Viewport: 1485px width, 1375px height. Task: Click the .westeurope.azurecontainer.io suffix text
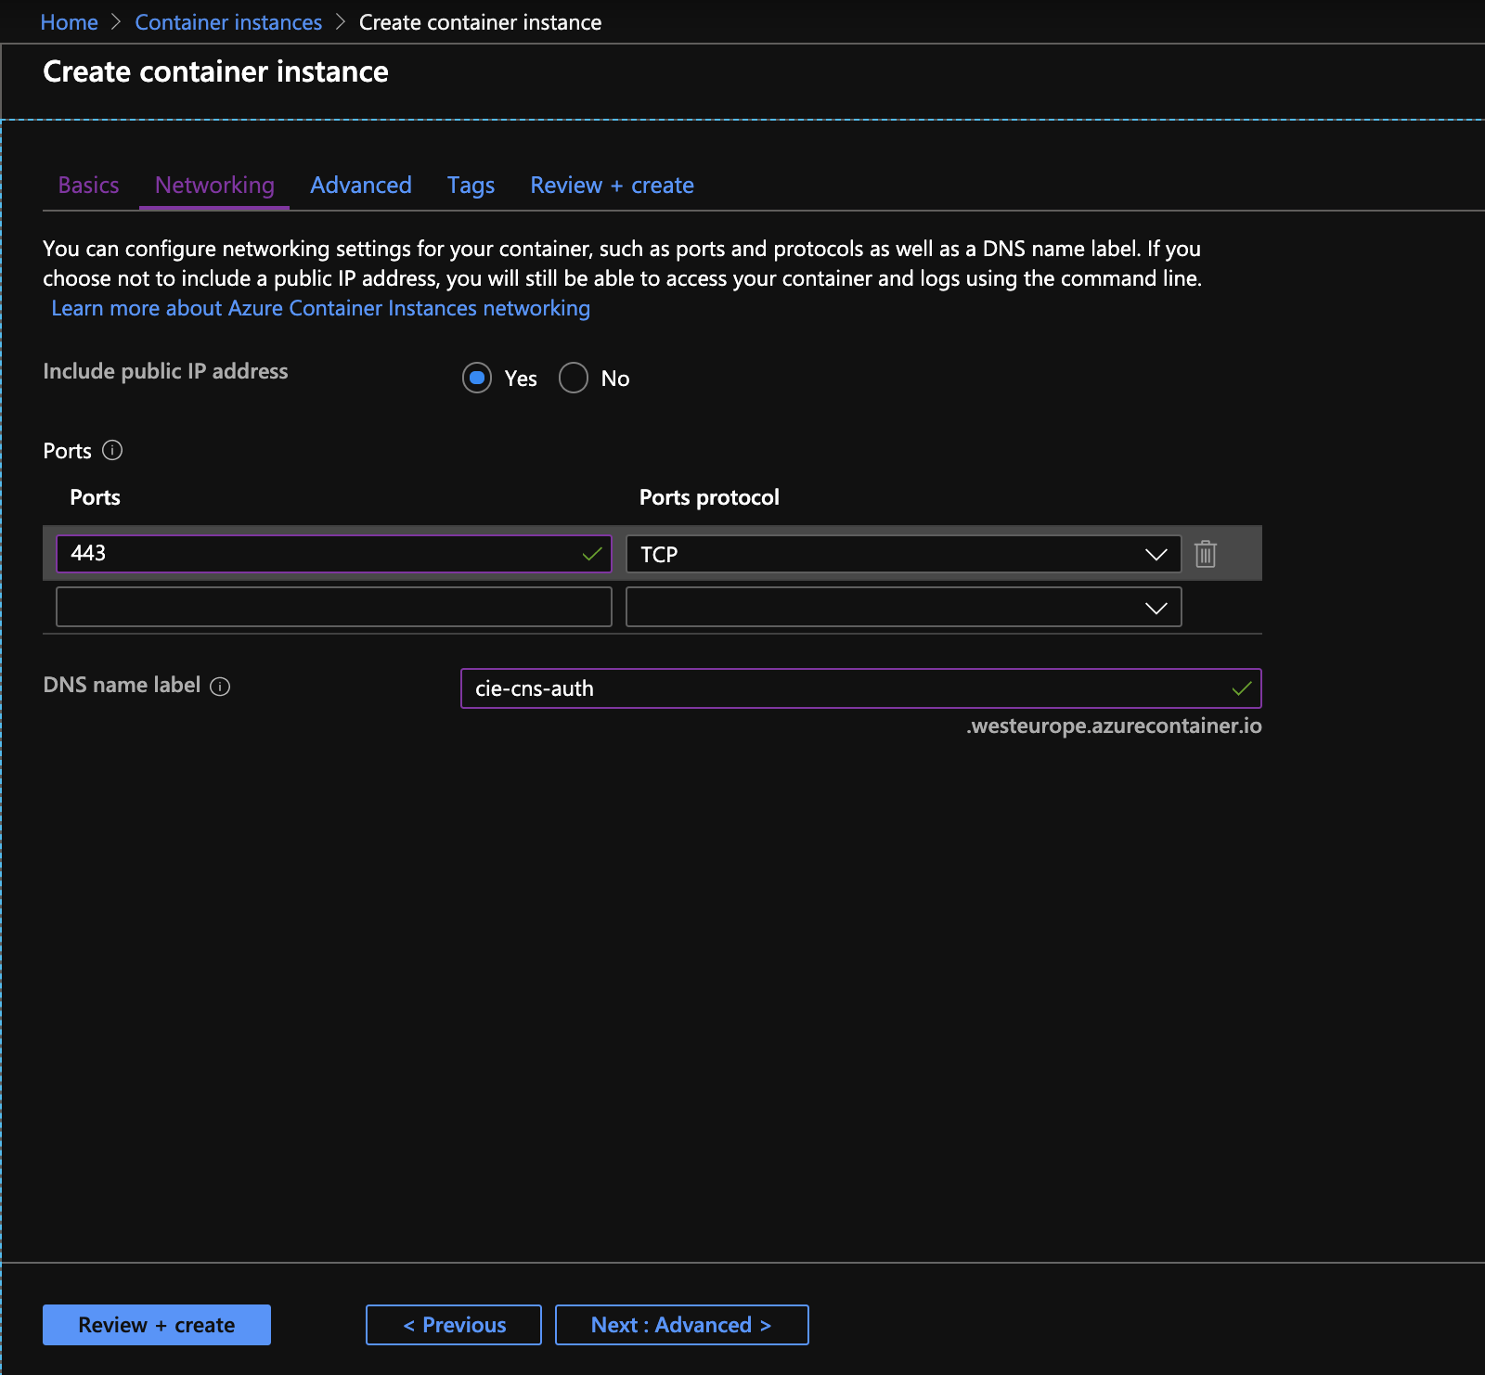1113,726
